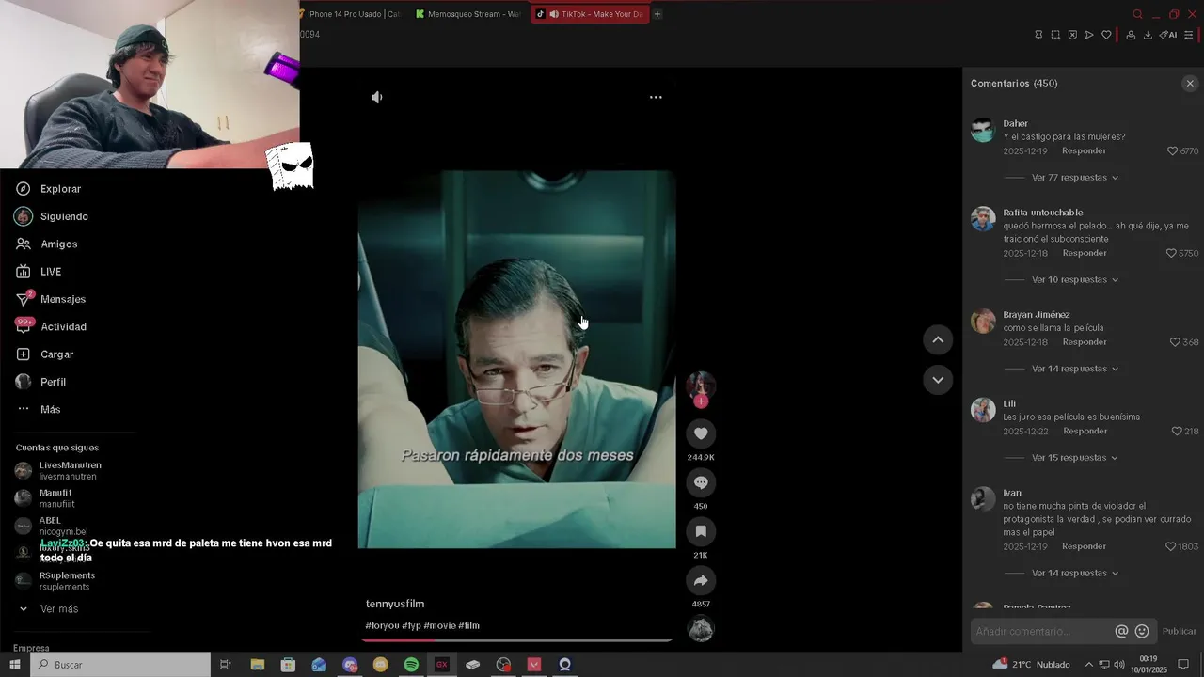Open the video's three-dot options menu
The image size is (1204, 677).
[x=656, y=97]
